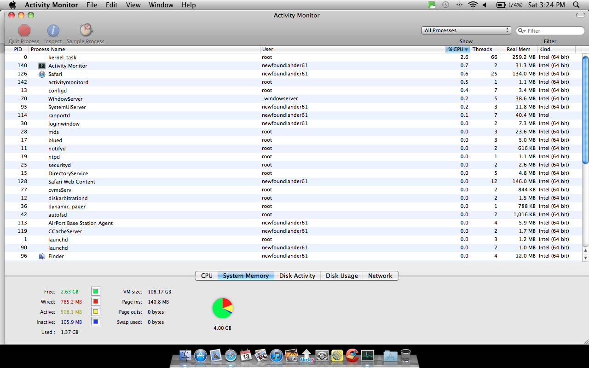This screenshot has height=368, width=589.
Task: Sort by Process Name column header
Action: click(144, 49)
